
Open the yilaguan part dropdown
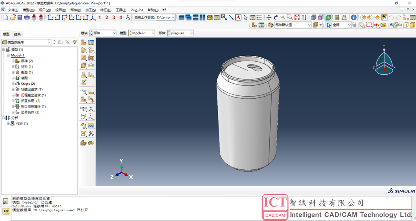click(192, 33)
